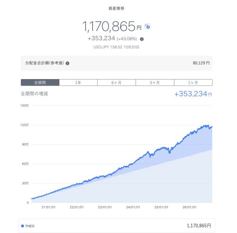
Task: Click the 90万 y-axis label
Action: [x=25, y=144]
